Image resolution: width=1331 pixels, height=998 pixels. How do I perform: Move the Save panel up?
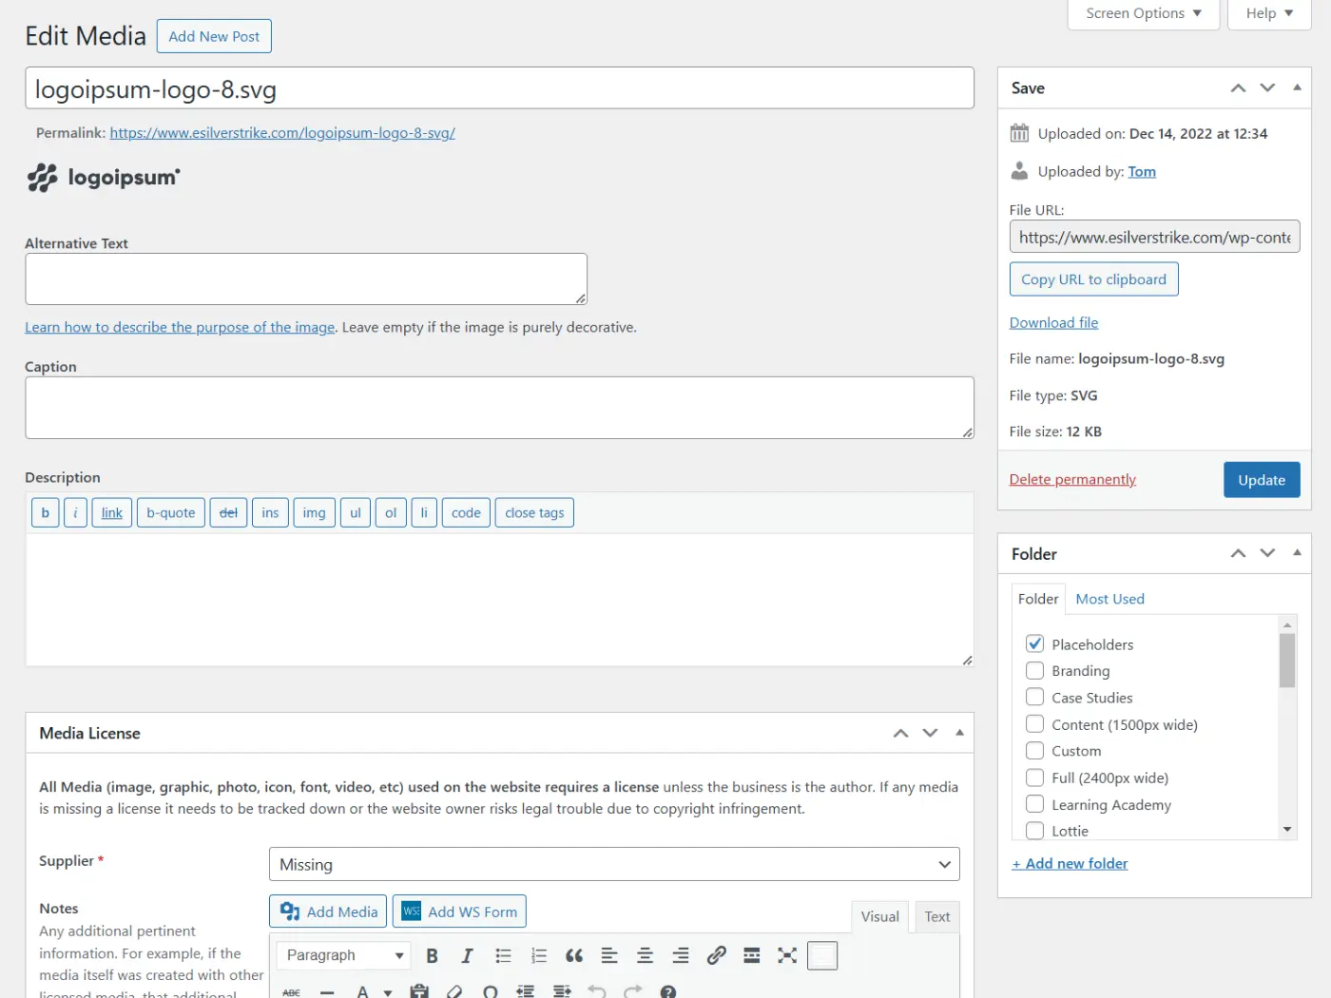(x=1238, y=87)
